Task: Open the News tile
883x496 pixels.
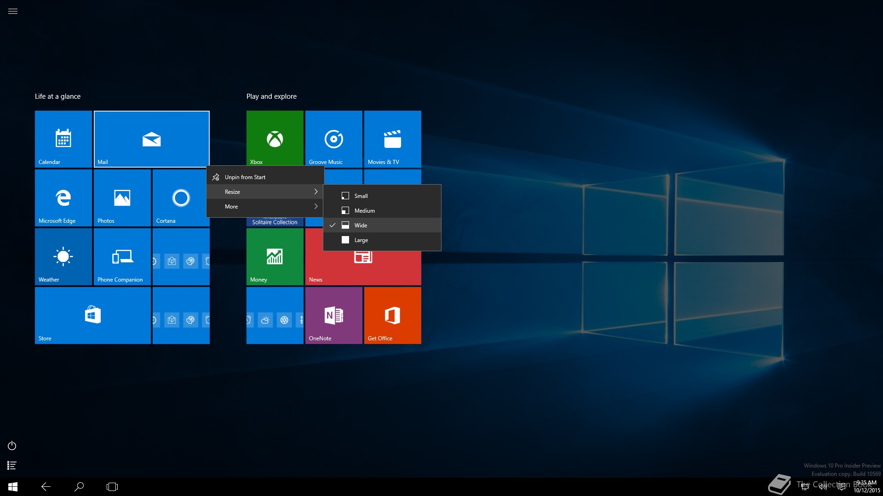Action: tap(363, 269)
